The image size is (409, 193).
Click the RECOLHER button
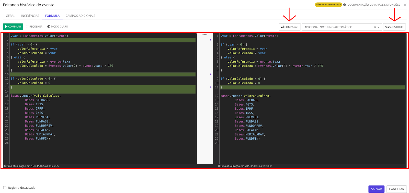[x=34, y=27]
